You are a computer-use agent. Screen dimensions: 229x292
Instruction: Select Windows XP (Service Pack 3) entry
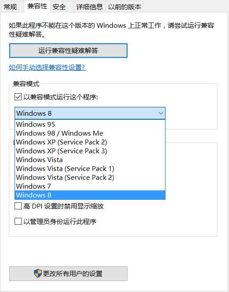coord(90,151)
